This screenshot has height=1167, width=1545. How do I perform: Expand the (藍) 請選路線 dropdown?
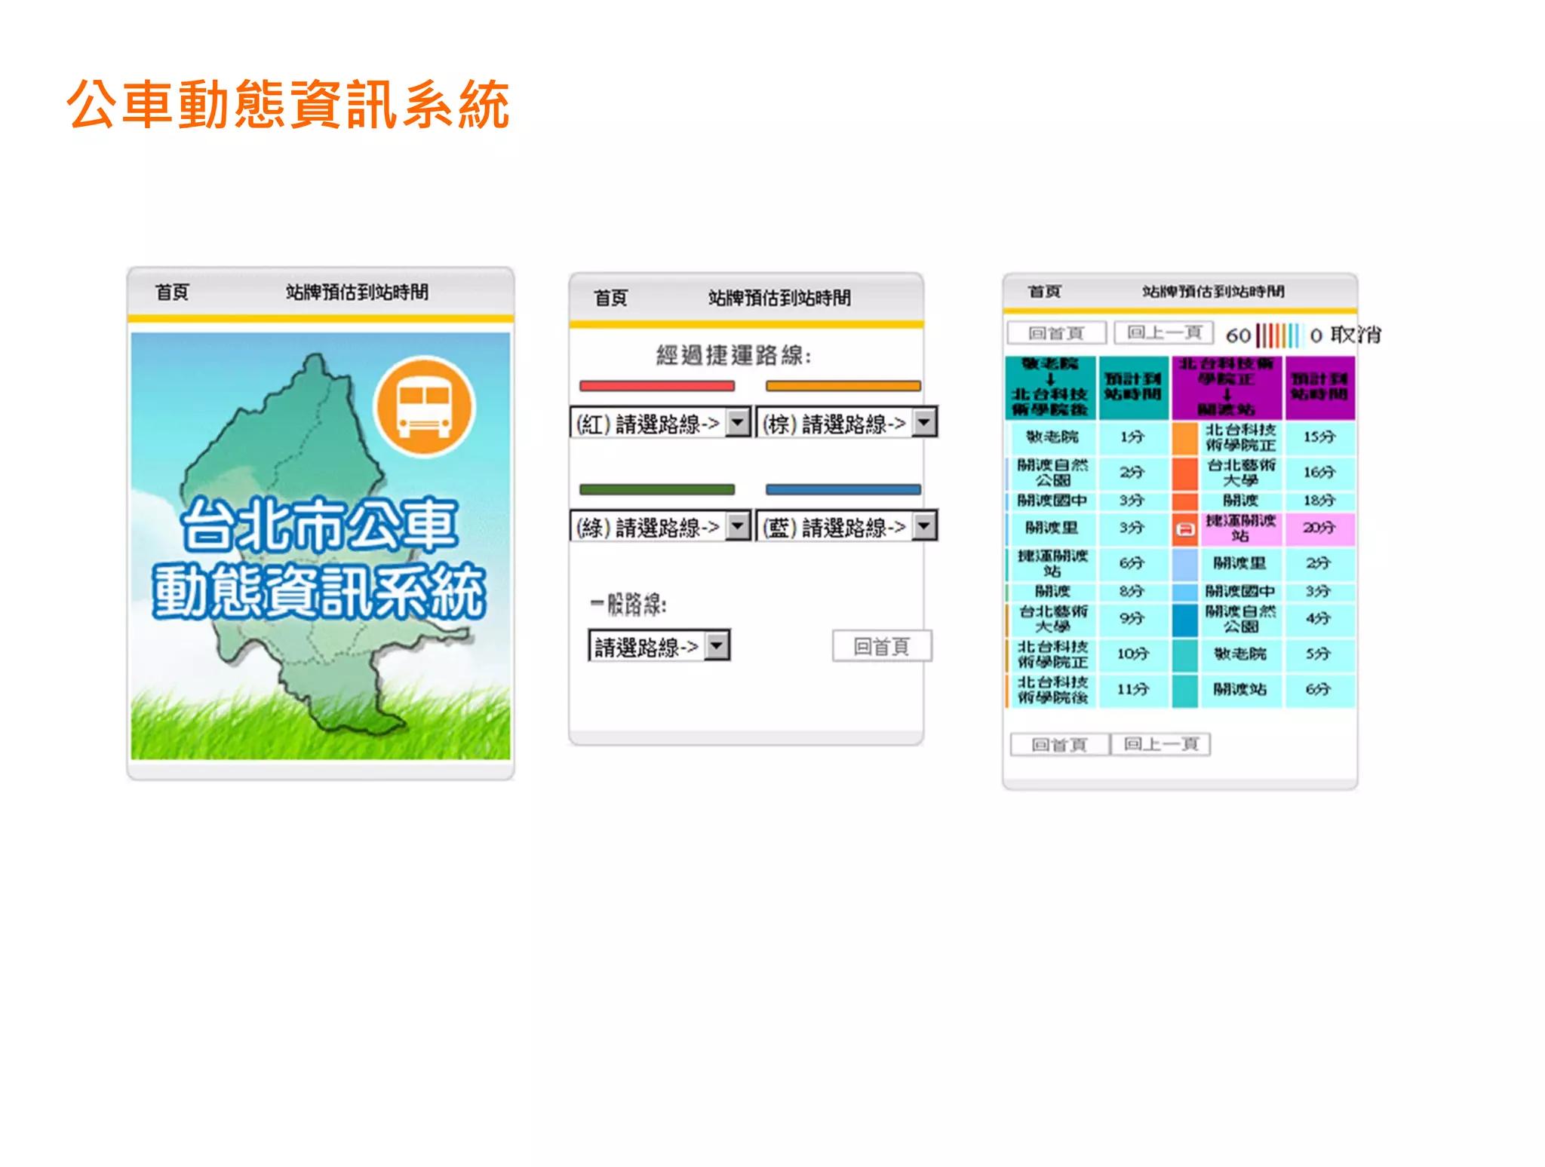(x=846, y=526)
